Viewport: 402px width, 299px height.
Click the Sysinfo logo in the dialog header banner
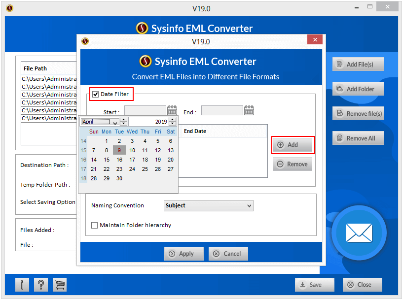pos(146,61)
